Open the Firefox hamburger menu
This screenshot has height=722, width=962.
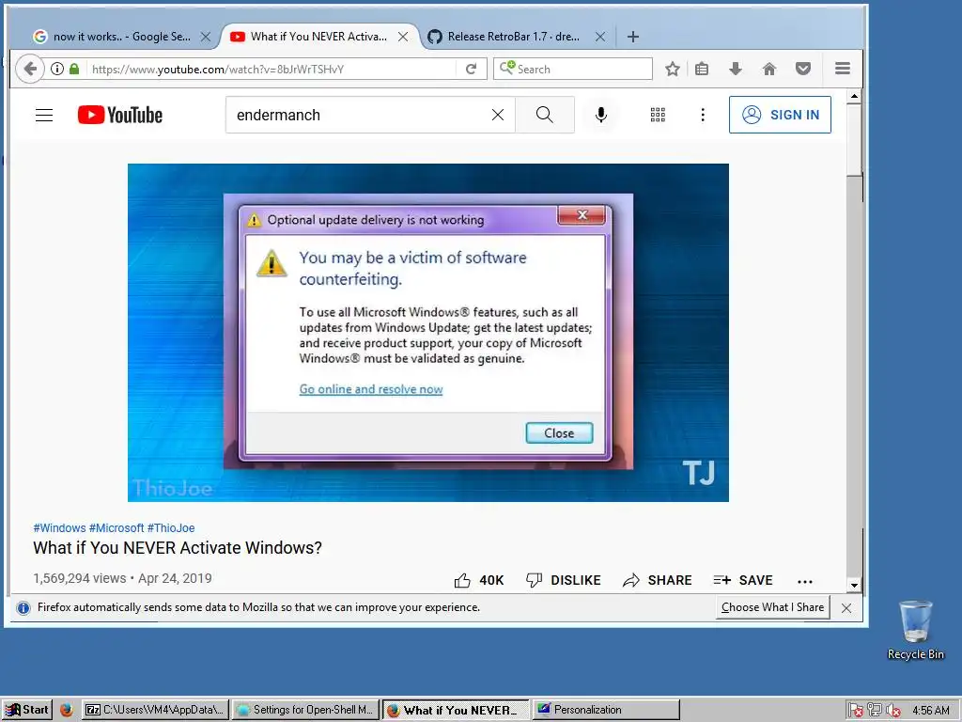843,69
